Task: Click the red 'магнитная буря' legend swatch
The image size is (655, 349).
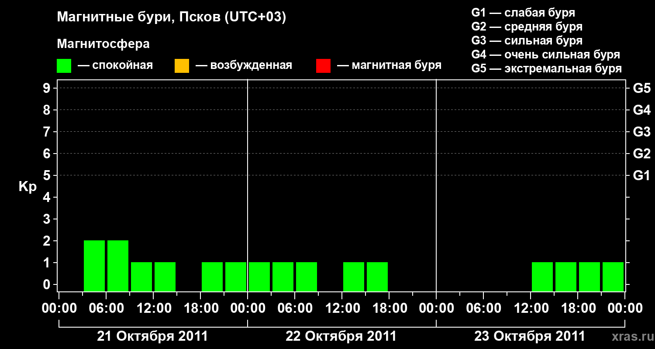Action: tap(323, 66)
